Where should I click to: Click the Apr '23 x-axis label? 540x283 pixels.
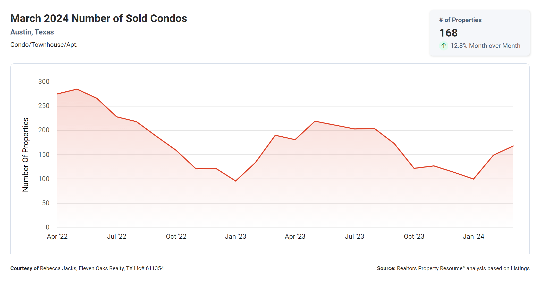point(295,236)
